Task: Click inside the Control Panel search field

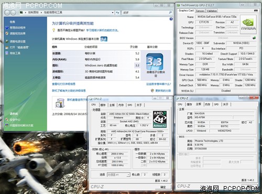Action: [145, 13]
